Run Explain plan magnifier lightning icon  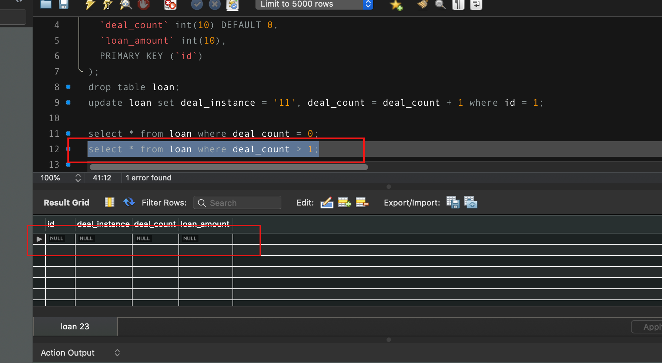126,4
